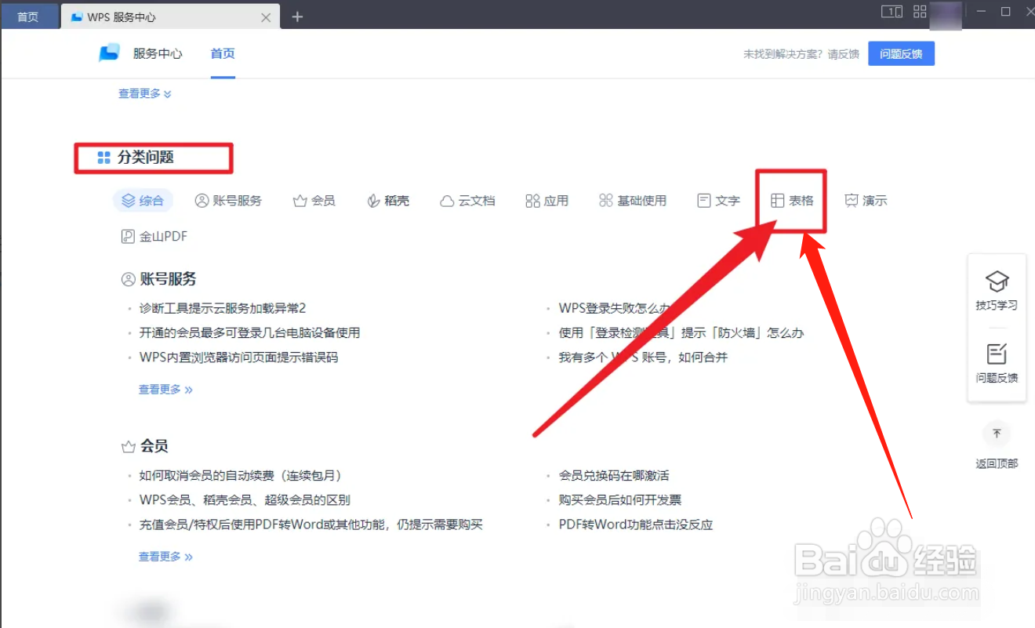Open 诊断工具提示云服务加载异常2 article

(223, 309)
